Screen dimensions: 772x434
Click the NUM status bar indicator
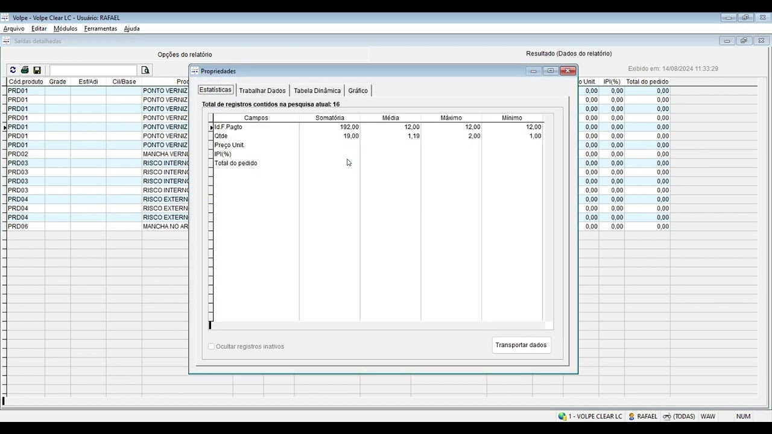pos(743,417)
